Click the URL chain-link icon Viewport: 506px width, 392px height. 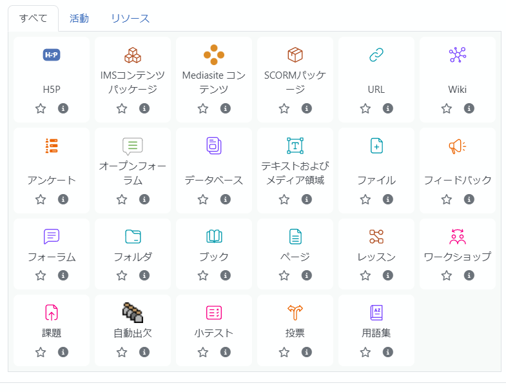(x=376, y=55)
